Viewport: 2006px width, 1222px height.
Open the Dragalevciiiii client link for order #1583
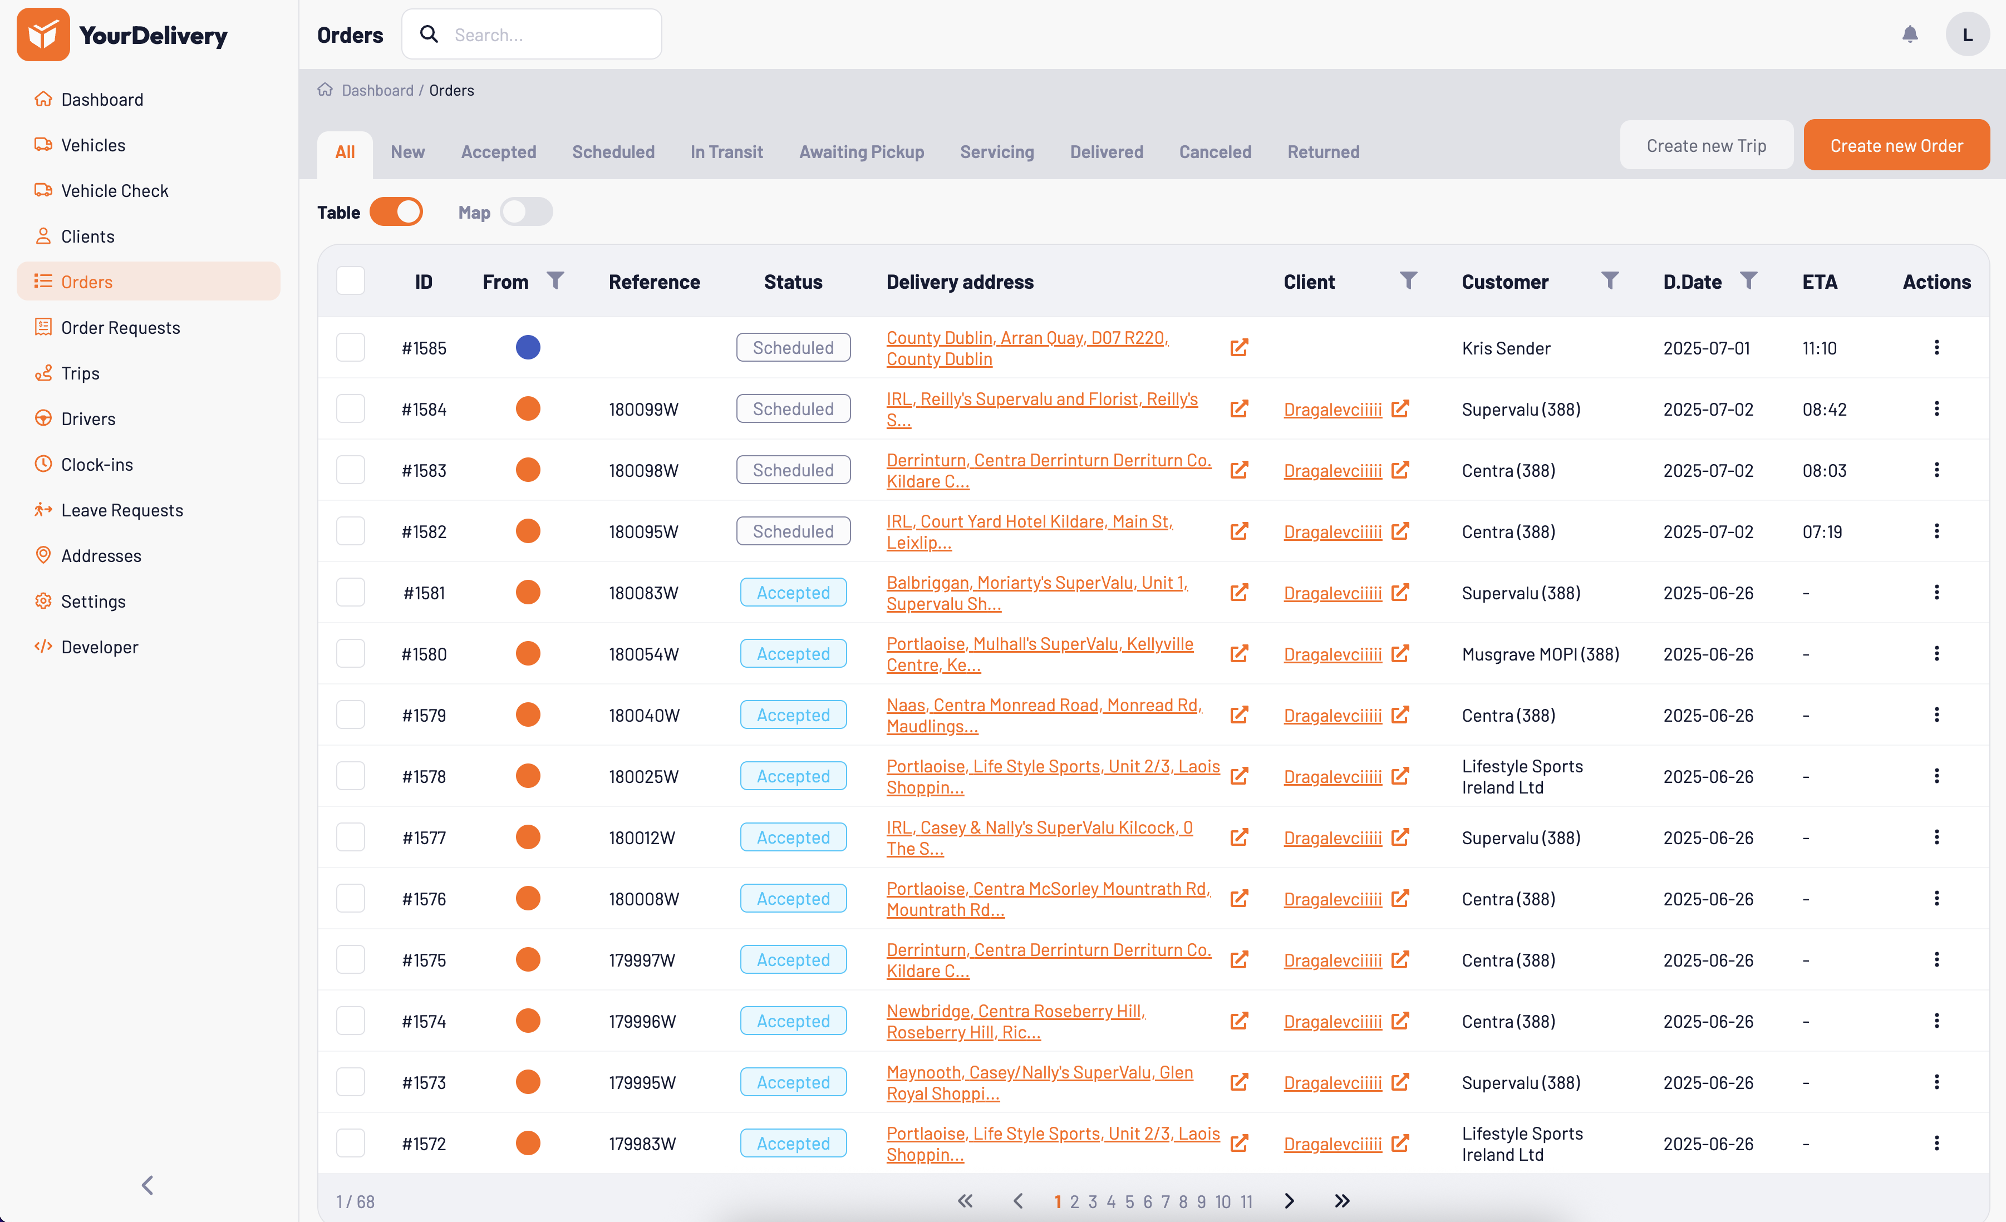1332,471
